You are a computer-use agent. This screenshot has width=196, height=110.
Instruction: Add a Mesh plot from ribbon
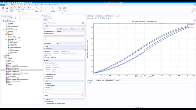click(30, 7)
